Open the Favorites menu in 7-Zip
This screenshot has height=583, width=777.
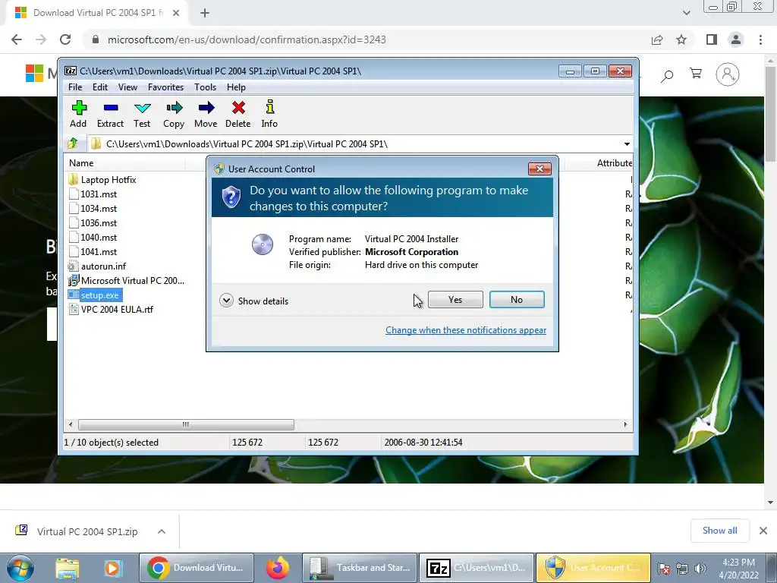[x=165, y=87]
